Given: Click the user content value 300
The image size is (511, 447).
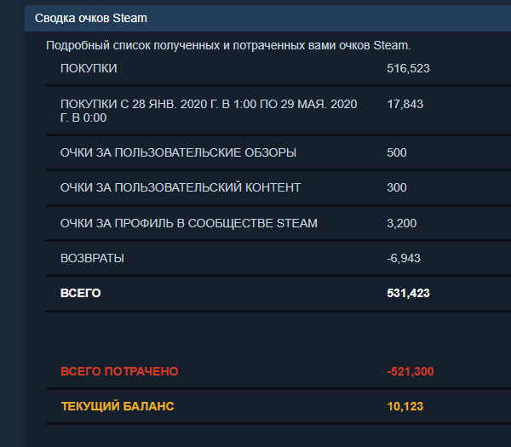Looking at the screenshot, I should (x=397, y=187).
